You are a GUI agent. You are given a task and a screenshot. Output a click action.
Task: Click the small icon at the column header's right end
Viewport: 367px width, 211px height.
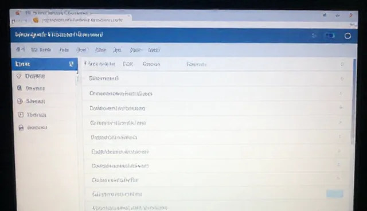coord(342,64)
